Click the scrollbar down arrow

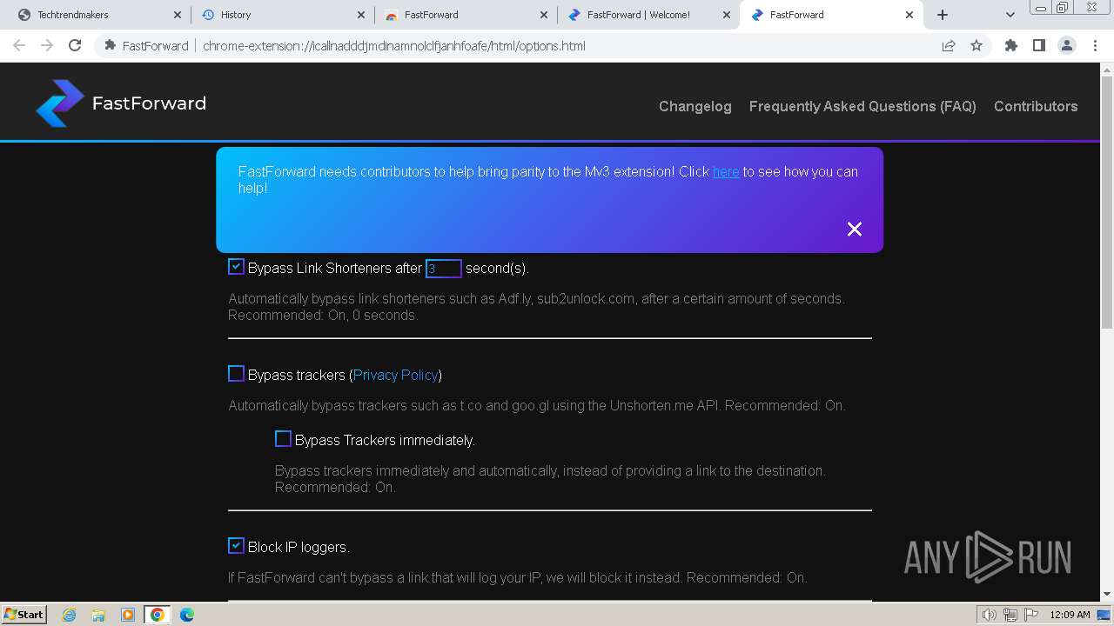coord(1107,595)
